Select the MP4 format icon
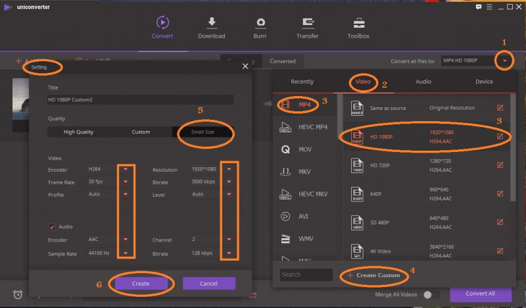The width and height of the screenshot is (526, 308). [285, 105]
